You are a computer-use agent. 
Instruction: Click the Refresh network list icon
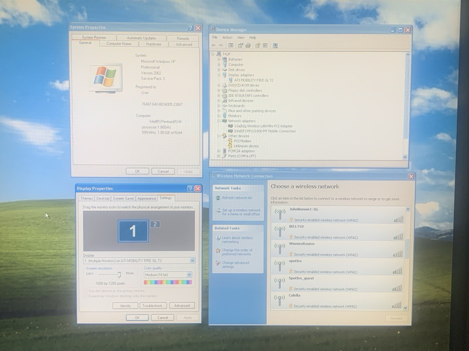coord(218,198)
